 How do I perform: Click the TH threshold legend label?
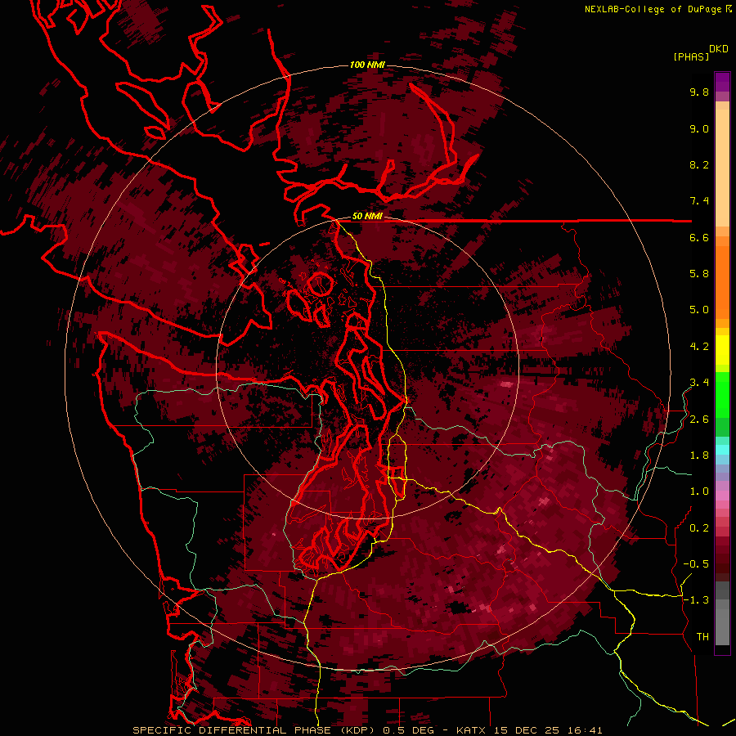coord(702,637)
